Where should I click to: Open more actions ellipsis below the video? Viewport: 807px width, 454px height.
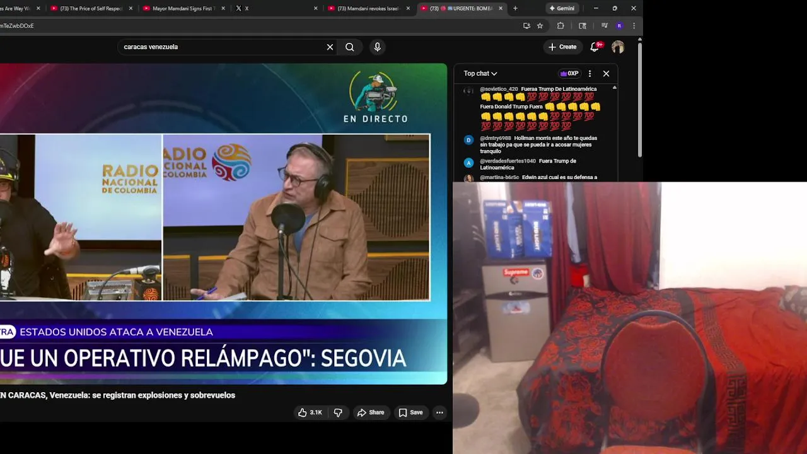pos(439,412)
